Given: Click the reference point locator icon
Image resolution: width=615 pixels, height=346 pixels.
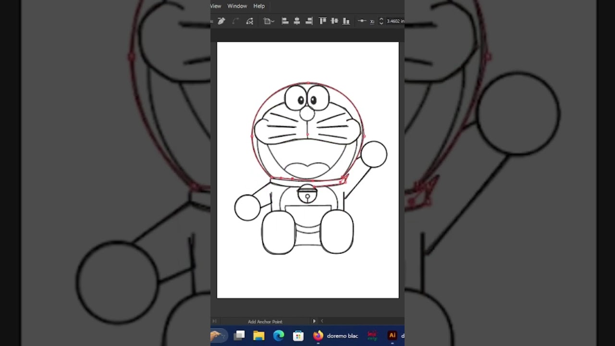Looking at the screenshot, I should point(362,21).
